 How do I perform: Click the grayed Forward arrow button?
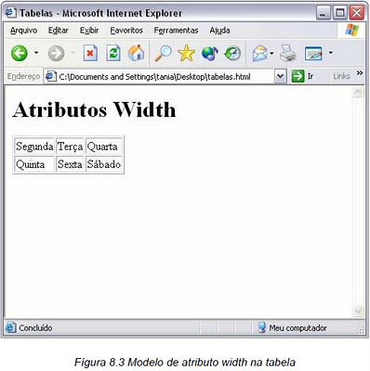[x=56, y=53]
